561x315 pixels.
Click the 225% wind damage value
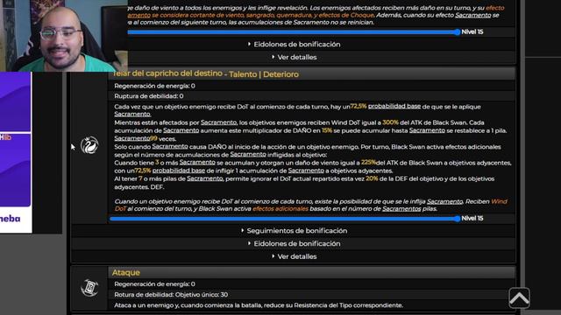[x=368, y=163]
